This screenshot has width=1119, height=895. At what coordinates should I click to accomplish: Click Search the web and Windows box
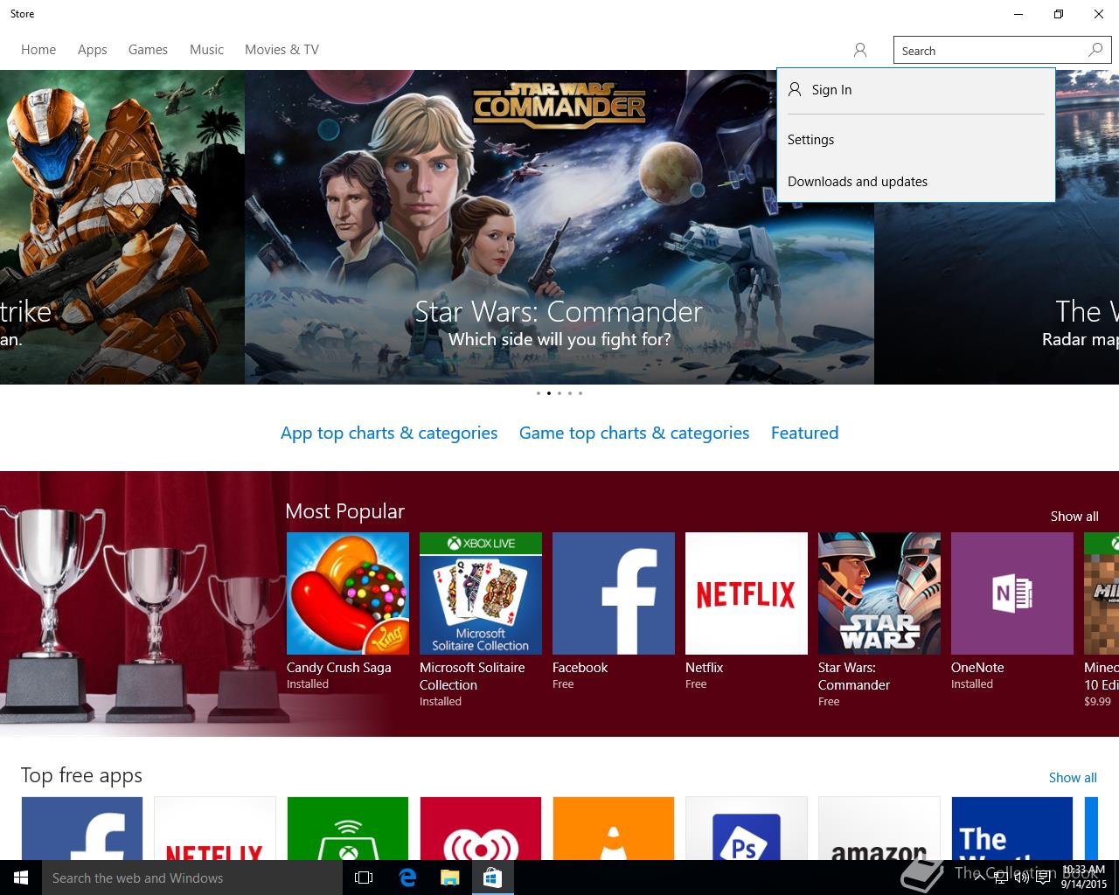tap(192, 878)
